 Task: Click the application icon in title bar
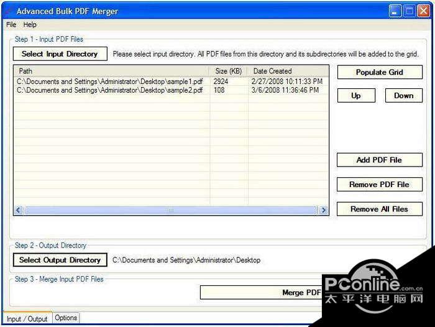pyautogui.click(x=9, y=11)
